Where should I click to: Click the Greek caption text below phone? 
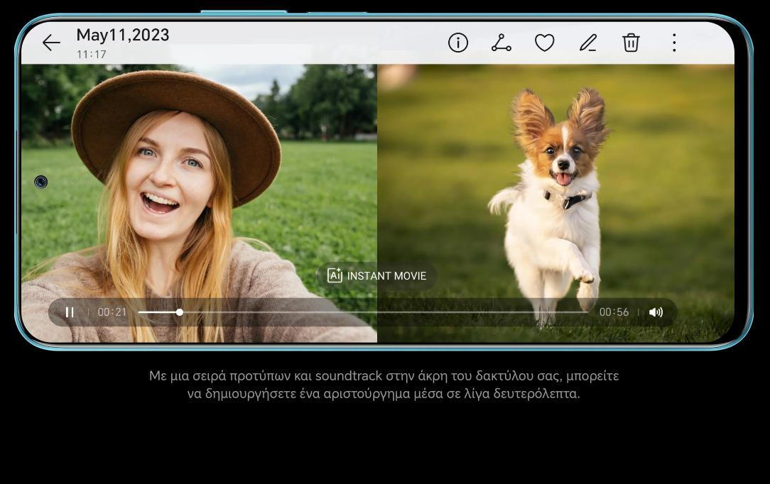click(384, 385)
